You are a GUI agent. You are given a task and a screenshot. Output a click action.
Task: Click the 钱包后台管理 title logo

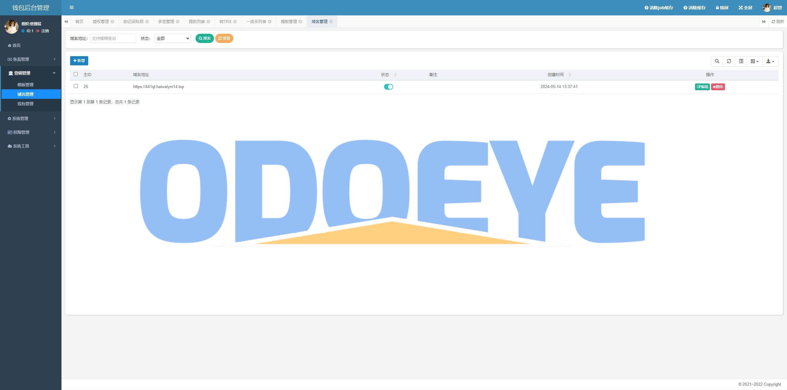(x=31, y=8)
